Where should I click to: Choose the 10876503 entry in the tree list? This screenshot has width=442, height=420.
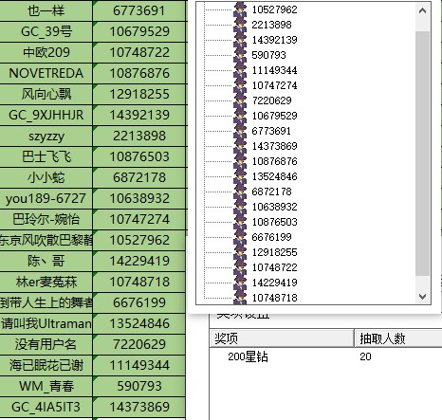(274, 222)
